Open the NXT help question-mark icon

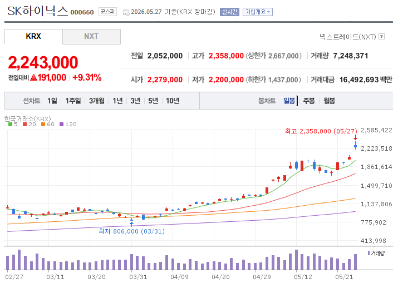(x=381, y=37)
